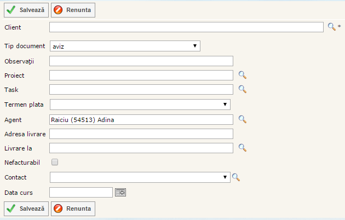Image resolution: width=345 pixels, height=220 pixels.
Task: Click the Data curs date input
Action: pos(81,192)
